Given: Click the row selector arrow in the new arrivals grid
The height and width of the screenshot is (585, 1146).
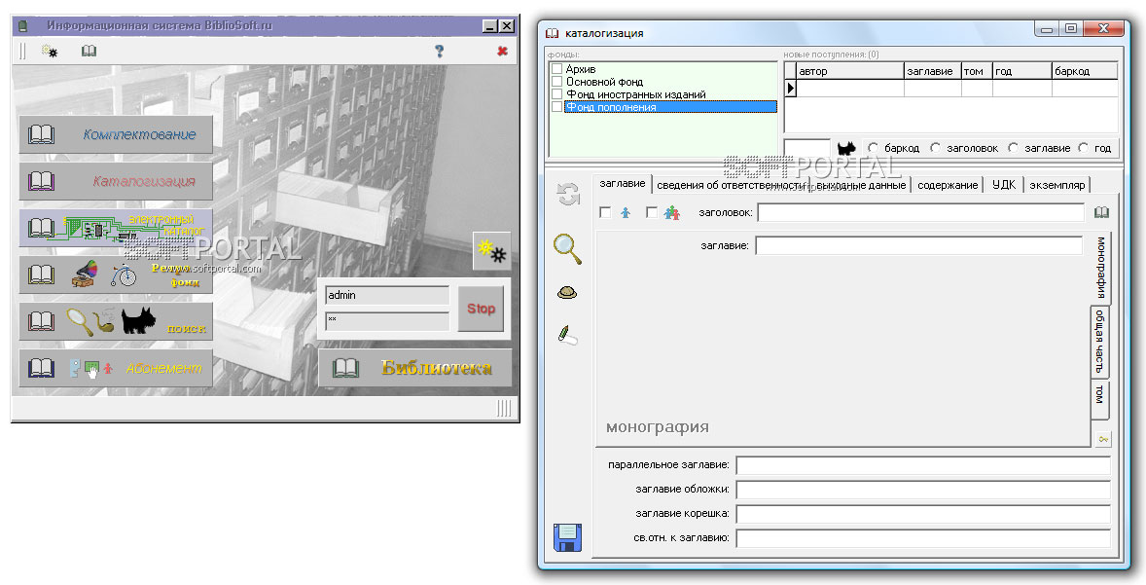Looking at the screenshot, I should (790, 88).
